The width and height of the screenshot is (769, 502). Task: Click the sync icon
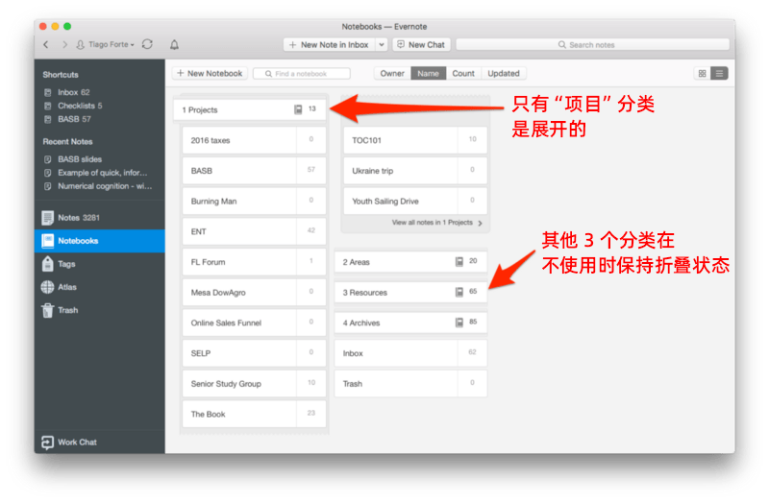(x=147, y=44)
